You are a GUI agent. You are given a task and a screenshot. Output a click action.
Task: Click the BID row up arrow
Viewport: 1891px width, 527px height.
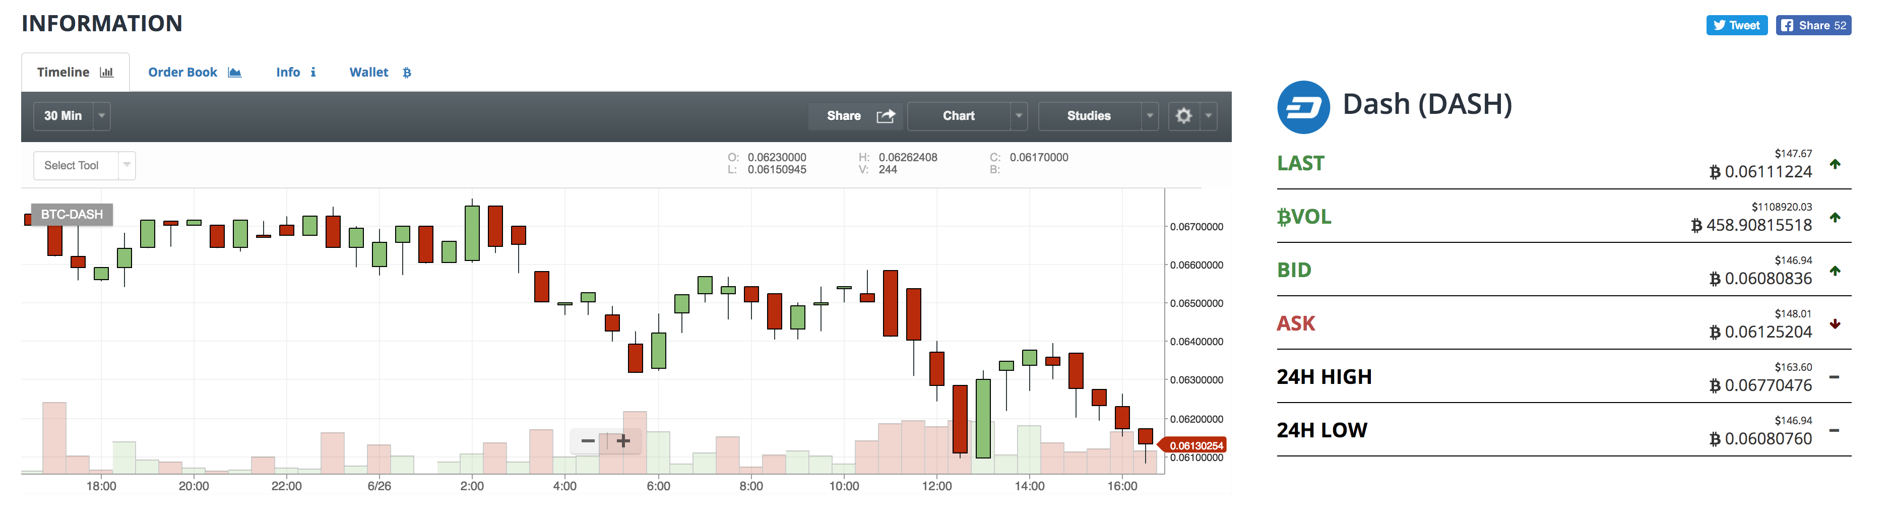click(x=1835, y=271)
